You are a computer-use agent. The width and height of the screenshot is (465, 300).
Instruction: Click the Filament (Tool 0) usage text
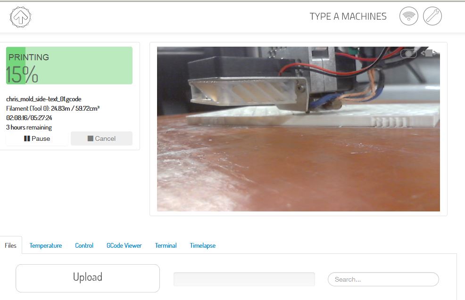(x=53, y=108)
